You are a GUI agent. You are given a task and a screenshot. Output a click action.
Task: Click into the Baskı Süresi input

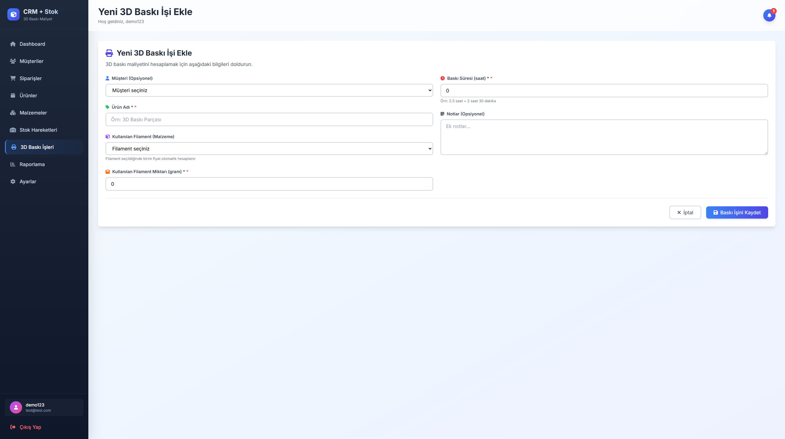604,91
